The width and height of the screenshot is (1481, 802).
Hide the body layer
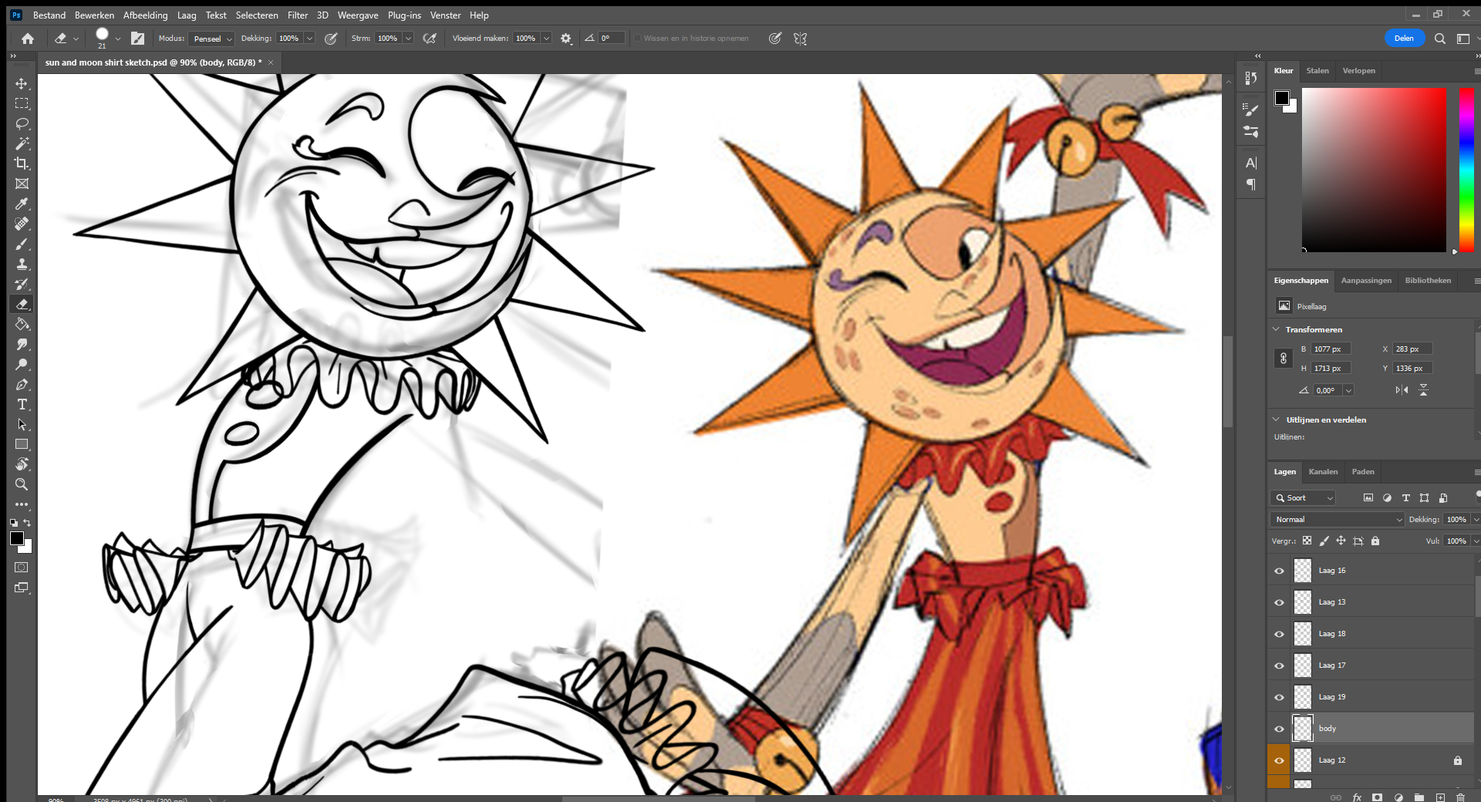(1279, 729)
